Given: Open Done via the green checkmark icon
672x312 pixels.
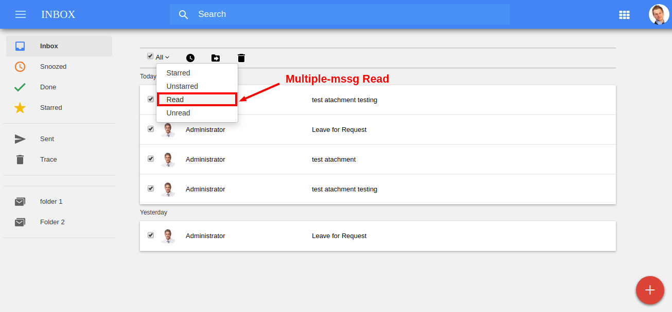Looking at the screenshot, I should pos(20,87).
